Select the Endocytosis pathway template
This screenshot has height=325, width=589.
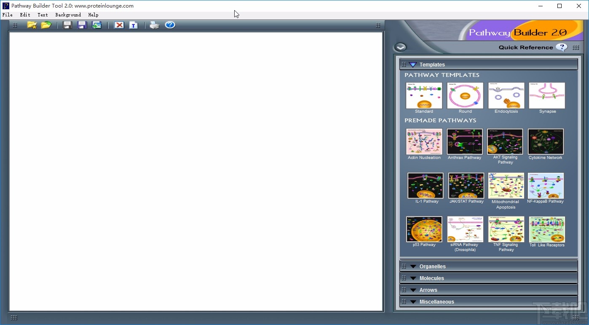coord(506,95)
